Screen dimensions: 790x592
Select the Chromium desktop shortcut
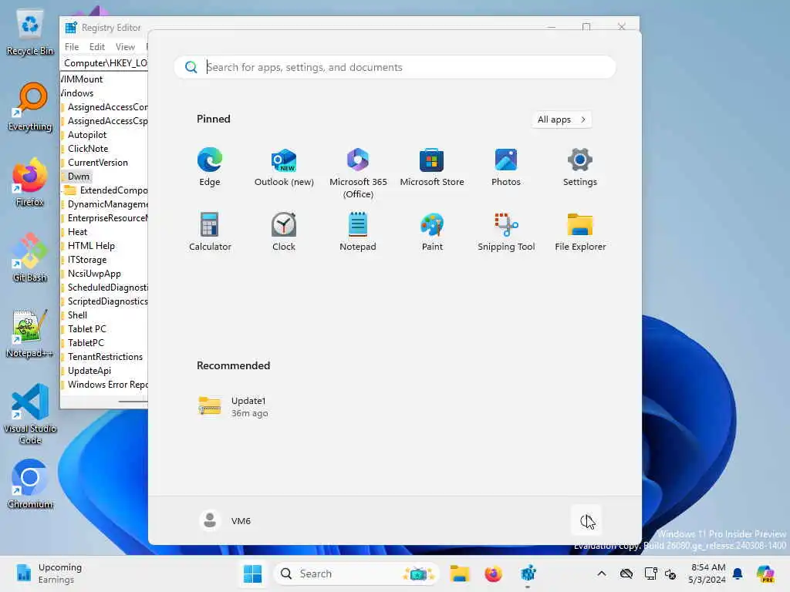(x=30, y=484)
